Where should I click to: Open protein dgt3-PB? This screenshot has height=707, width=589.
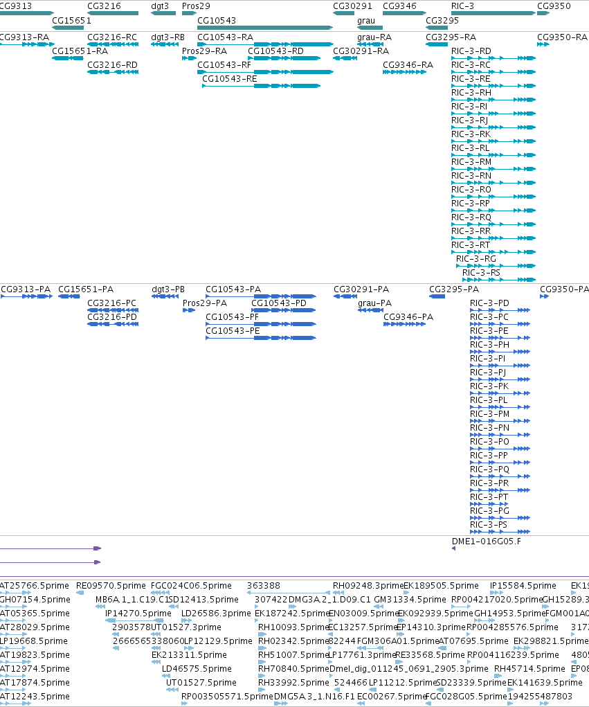(x=169, y=289)
